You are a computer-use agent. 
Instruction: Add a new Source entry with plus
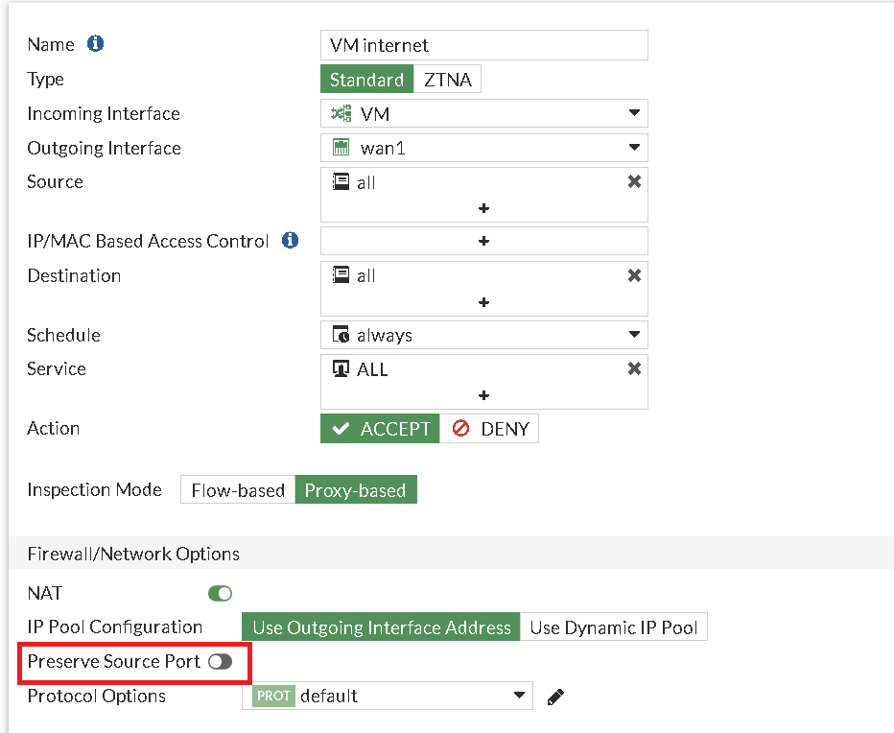pos(483,208)
